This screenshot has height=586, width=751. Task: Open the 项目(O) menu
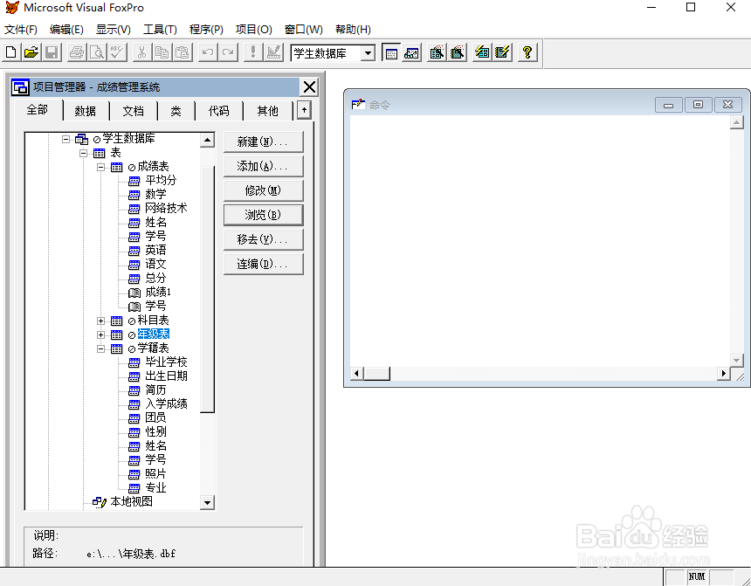click(254, 29)
